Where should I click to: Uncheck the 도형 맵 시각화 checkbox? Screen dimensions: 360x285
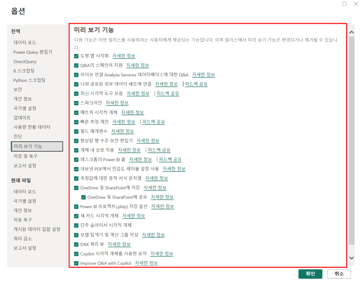pyautogui.click(x=76, y=56)
